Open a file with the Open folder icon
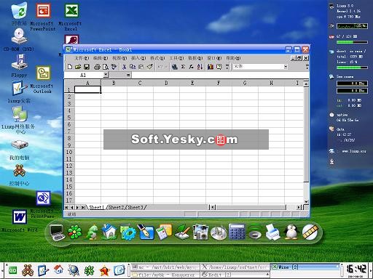 coord(78,67)
